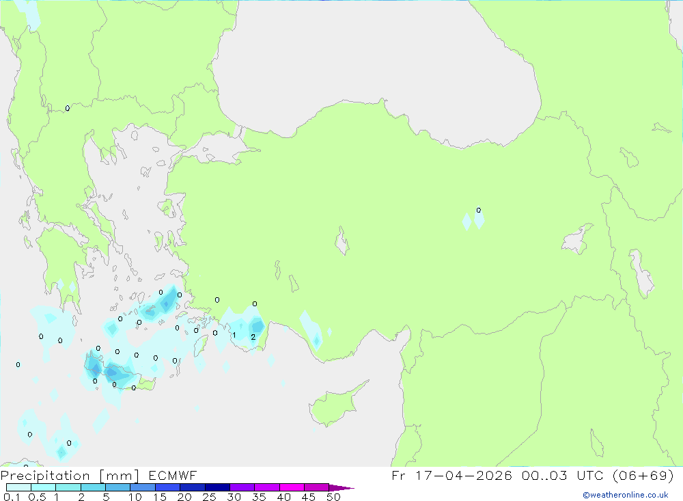Select the 1–2 mm legend color swatch
Viewport: 683px width, 501px height.
tap(68, 487)
